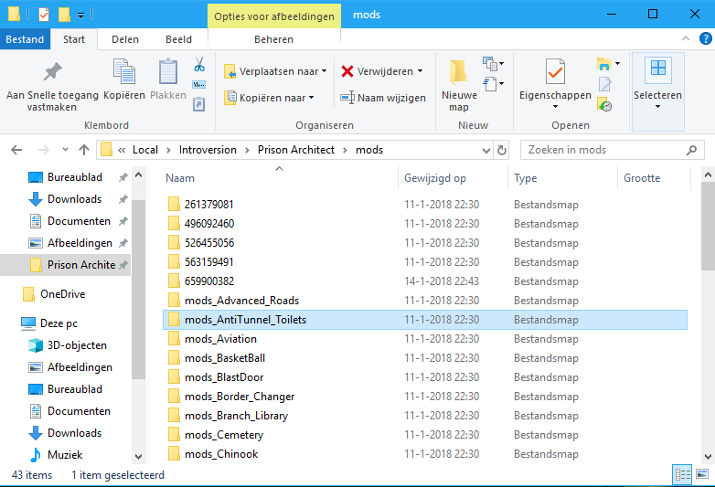The height and width of the screenshot is (487, 715).
Task: Select folder 261379081
Action: click(208, 204)
